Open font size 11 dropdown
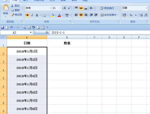The height and width of the screenshot is (114, 150). pyautogui.click(x=60, y=8)
